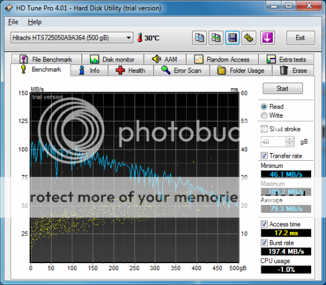Open the Health tab with red cross

pos(130,70)
